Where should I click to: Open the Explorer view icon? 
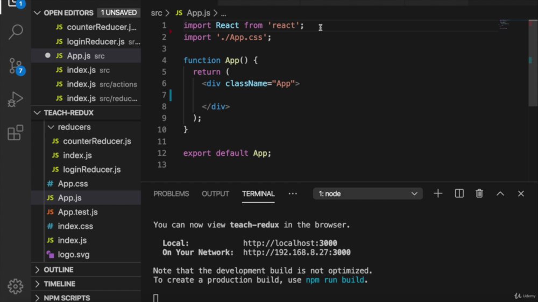click(x=16, y=4)
